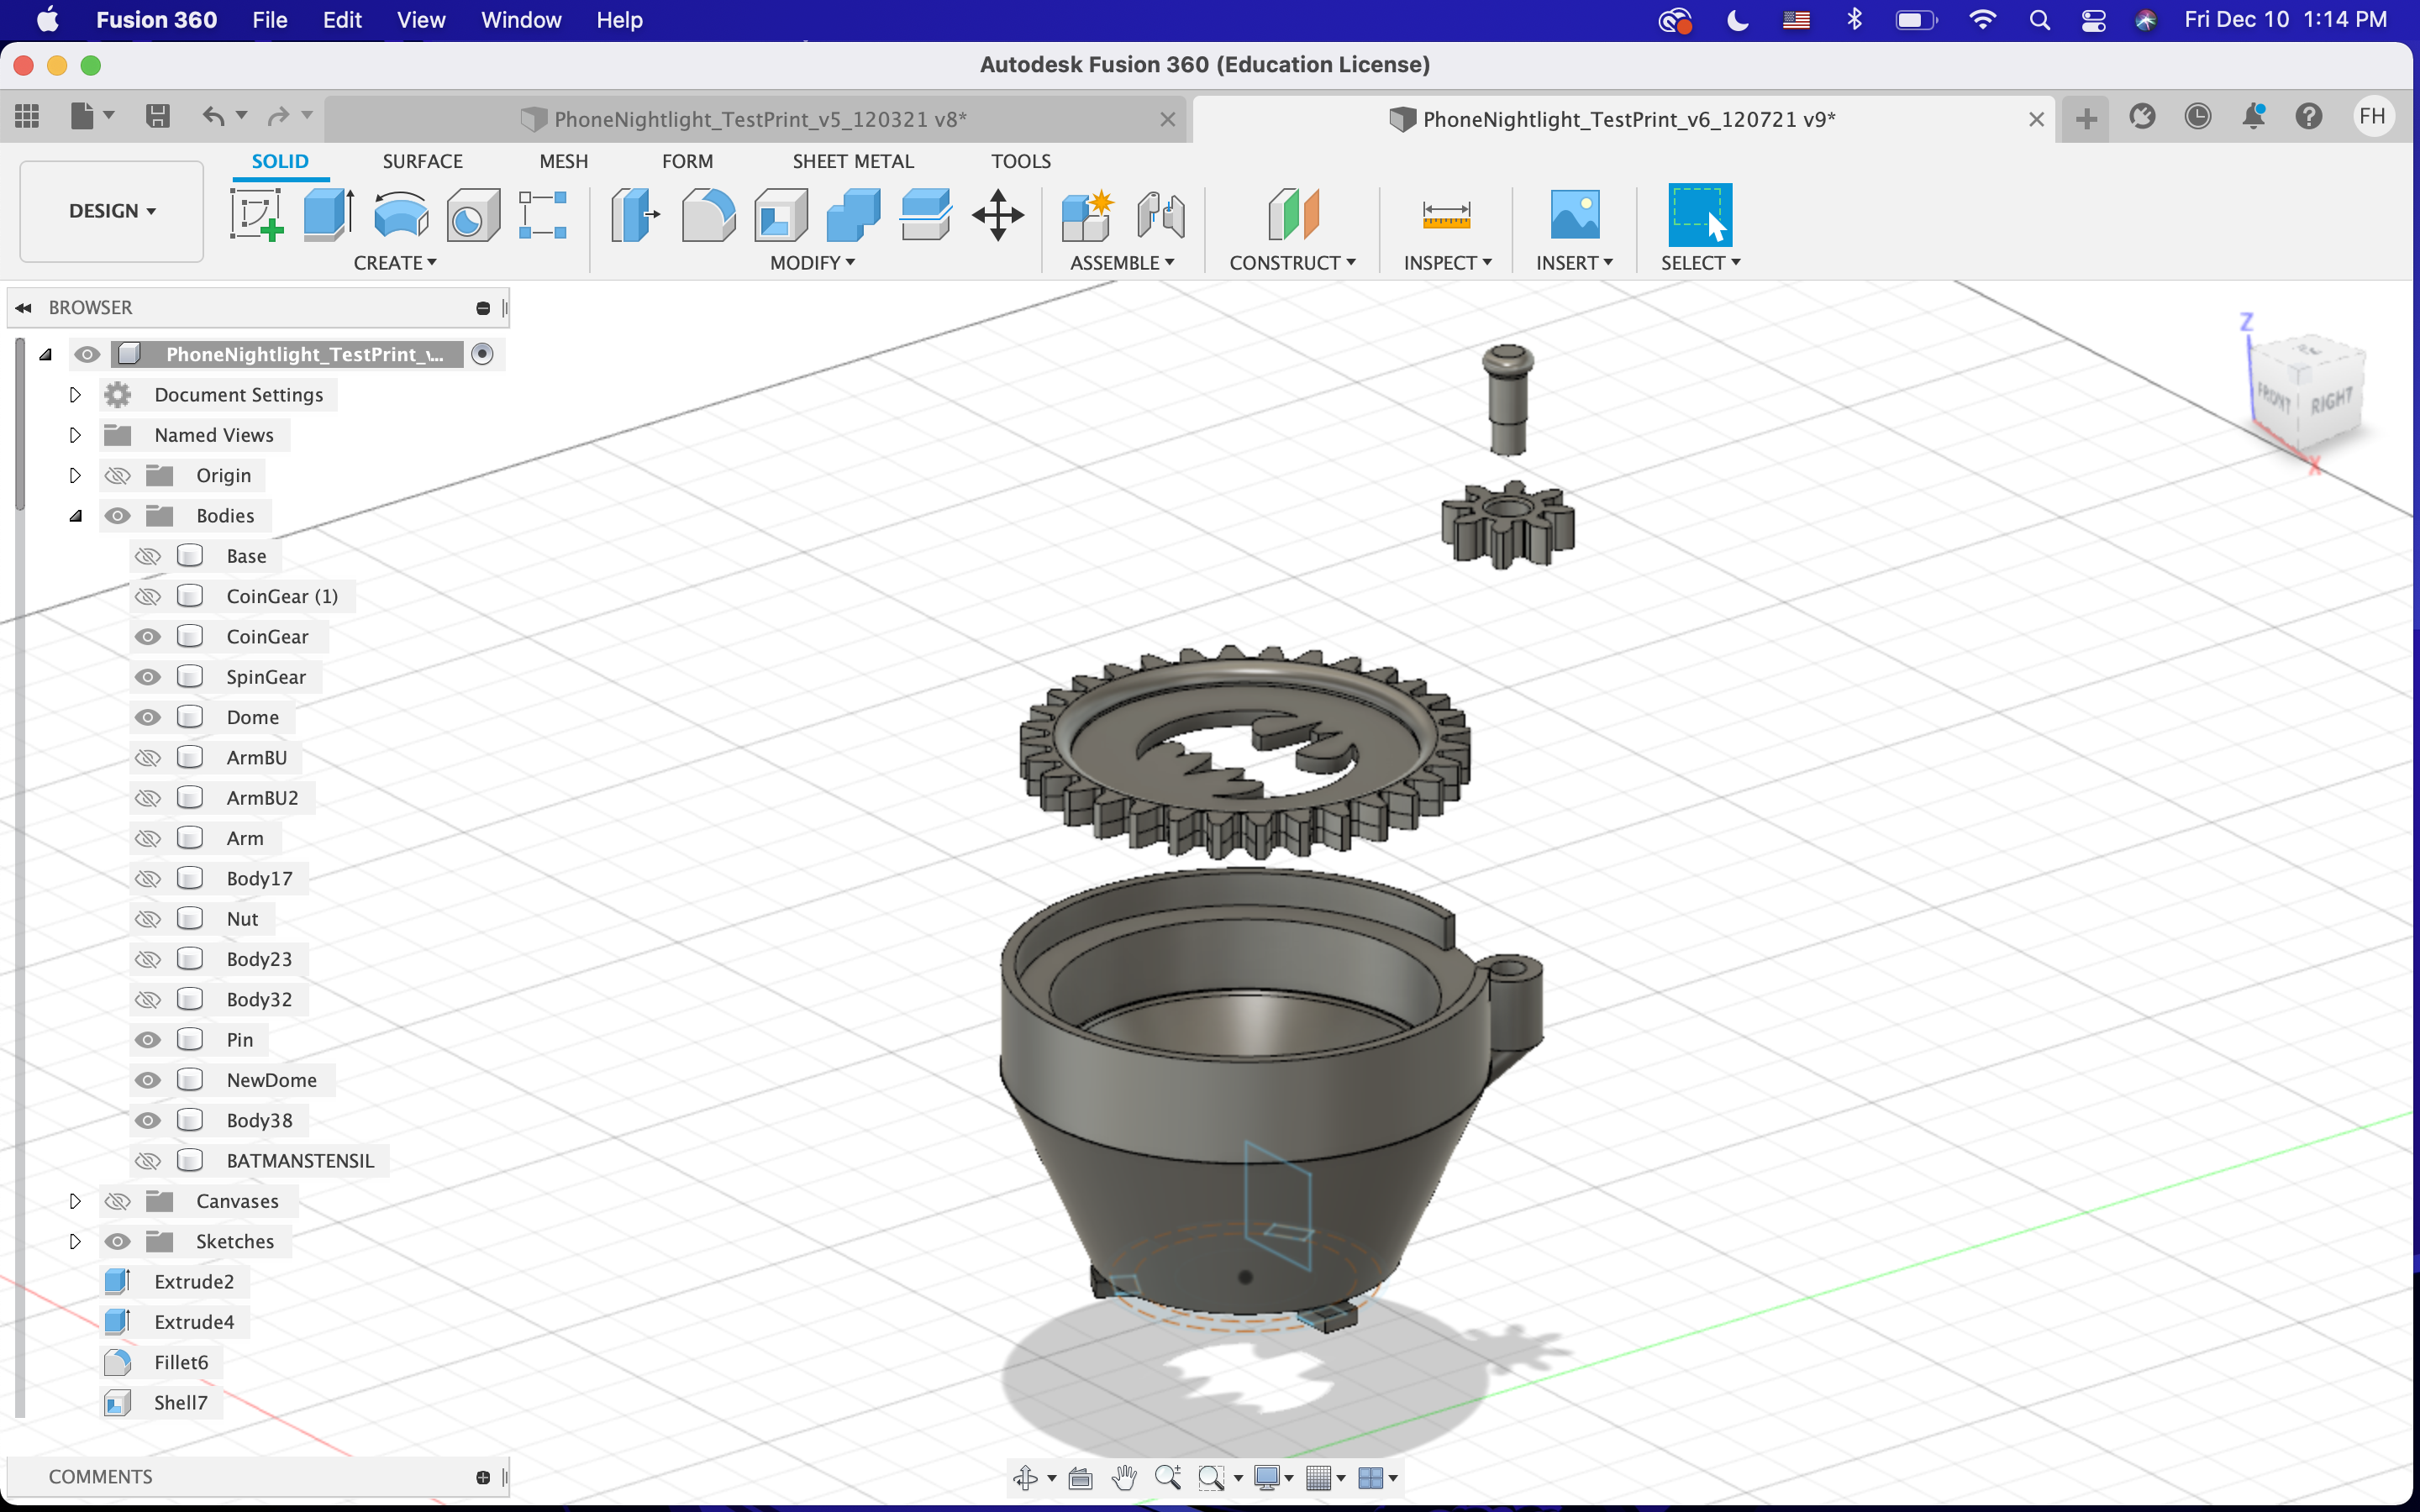Switch to the MESH tab
The height and width of the screenshot is (1512, 2420).
563,161
